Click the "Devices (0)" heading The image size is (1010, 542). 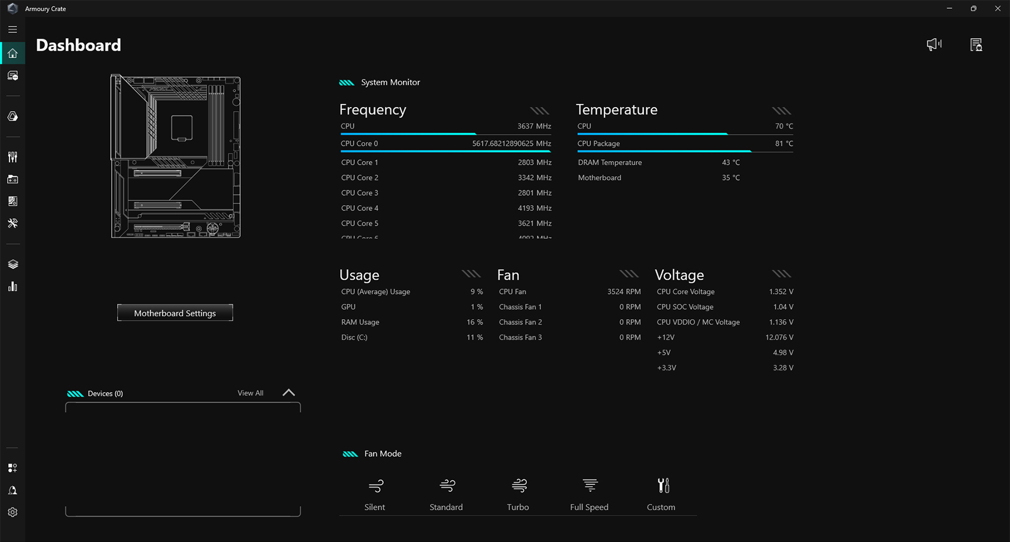(105, 394)
